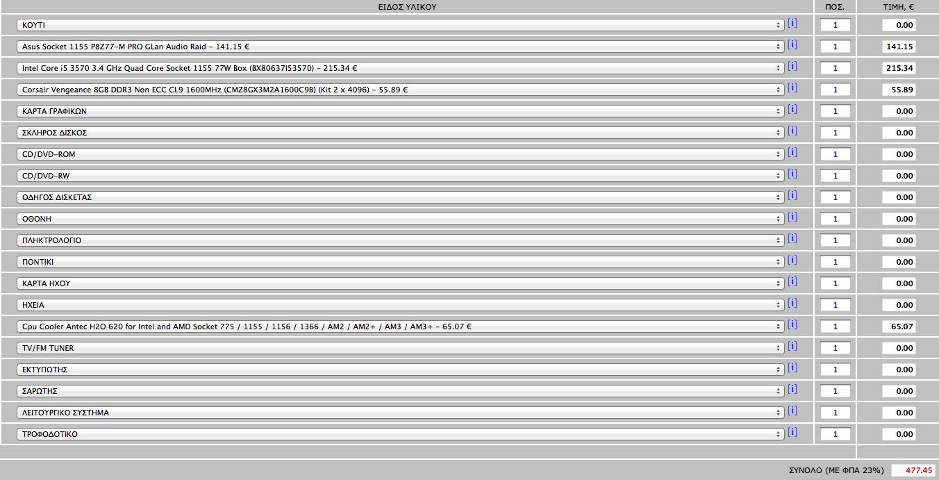The height and width of the screenshot is (480, 939).
Task: Click the [i] info link beside TV/FM TUNER
Action: (792, 346)
